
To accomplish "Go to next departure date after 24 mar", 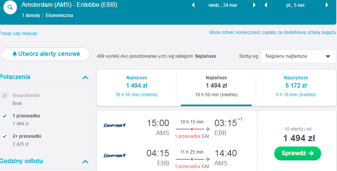I will tap(255, 5).
